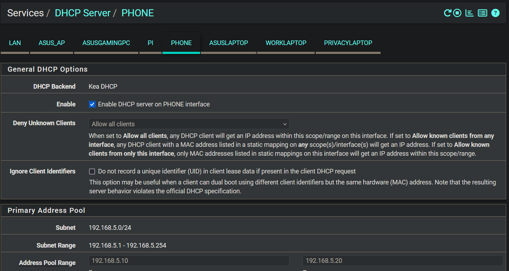The image size is (509, 271).
Task: Click the PHONE breadcrumb link
Action: pyautogui.click(x=138, y=13)
